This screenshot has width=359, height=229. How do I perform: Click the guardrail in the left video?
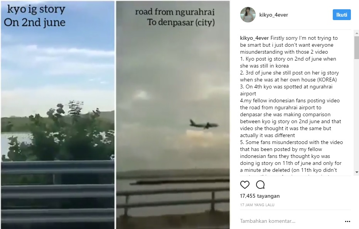point(58,194)
